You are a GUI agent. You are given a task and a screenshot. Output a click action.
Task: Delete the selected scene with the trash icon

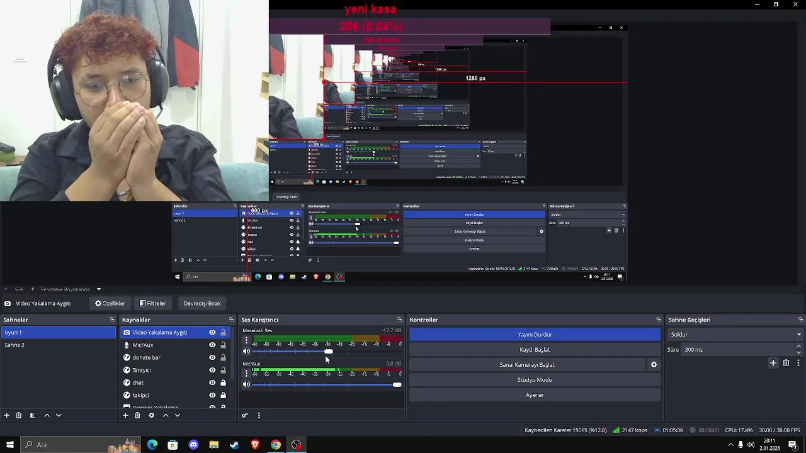19,415
